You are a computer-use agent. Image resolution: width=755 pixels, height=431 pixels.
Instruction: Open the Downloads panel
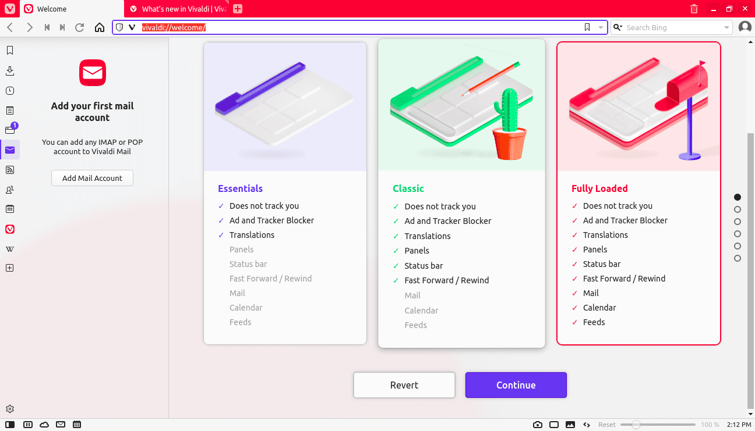(x=10, y=71)
